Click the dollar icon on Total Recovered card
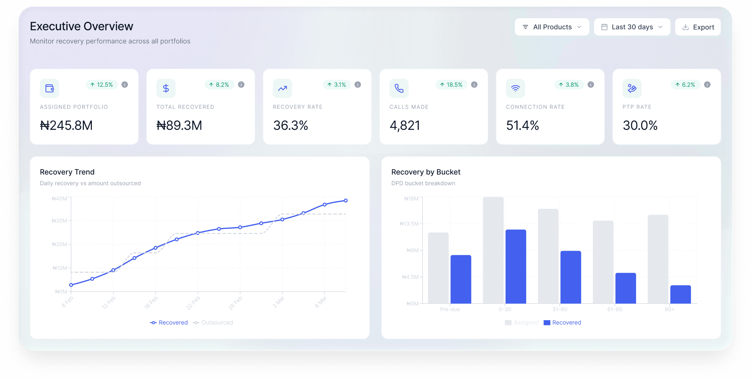 click(166, 88)
